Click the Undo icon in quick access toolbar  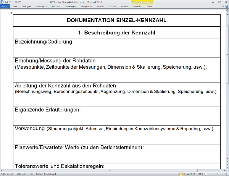click(x=11, y=2)
